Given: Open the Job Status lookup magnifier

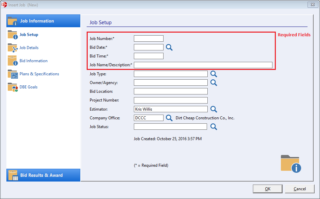Looking at the screenshot, I should 213,127.
